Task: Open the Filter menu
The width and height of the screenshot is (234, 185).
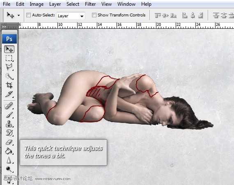Action: [x=90, y=4]
